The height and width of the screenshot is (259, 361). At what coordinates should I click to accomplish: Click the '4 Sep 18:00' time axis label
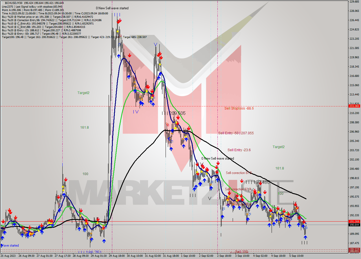[278, 256]
